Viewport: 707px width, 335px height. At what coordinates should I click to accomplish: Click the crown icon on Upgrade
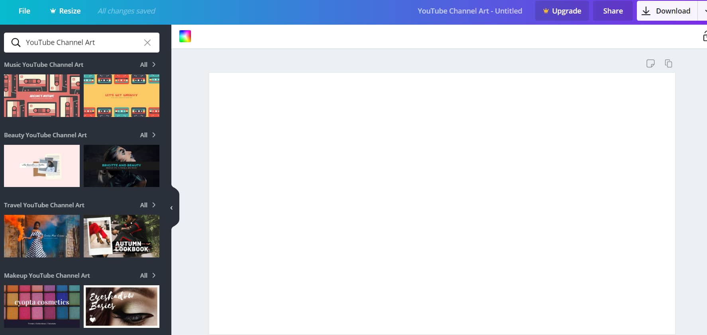546,11
